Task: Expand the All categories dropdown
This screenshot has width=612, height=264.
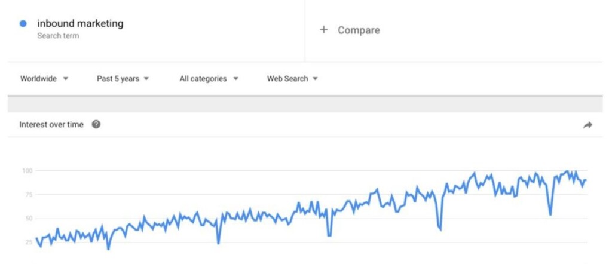Action: pyautogui.click(x=209, y=79)
